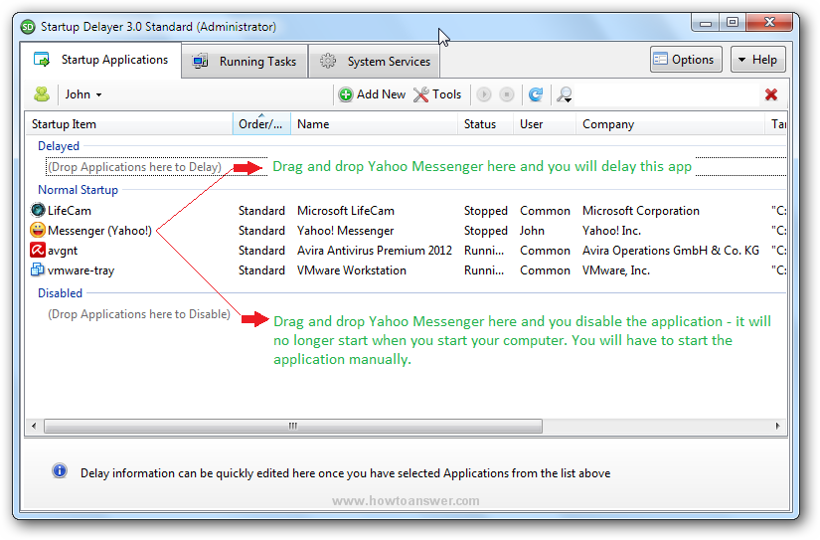Click the magnifier search icon
Image resolution: width=820 pixels, height=540 pixels.
tap(564, 94)
